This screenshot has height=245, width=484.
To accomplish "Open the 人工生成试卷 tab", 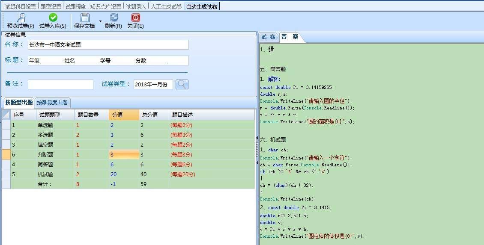I will (166, 6).
